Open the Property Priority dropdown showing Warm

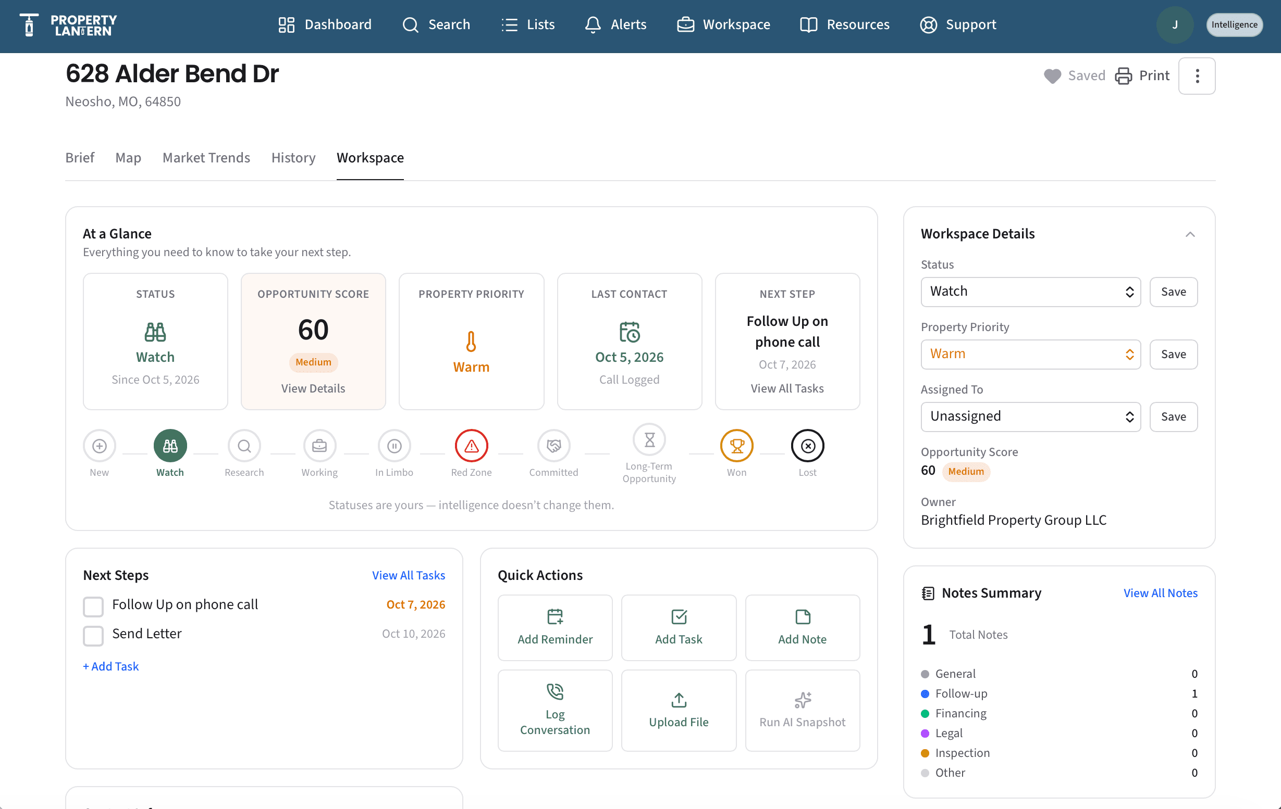point(1030,355)
